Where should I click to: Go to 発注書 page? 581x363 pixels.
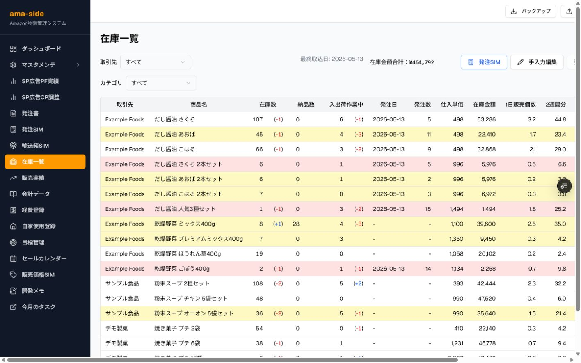pyautogui.click(x=45, y=113)
